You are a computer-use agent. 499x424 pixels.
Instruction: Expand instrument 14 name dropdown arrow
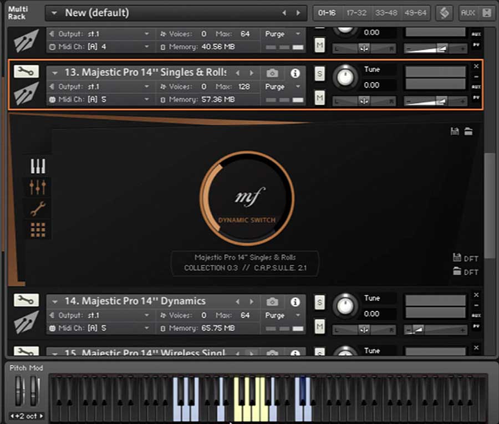coord(55,302)
